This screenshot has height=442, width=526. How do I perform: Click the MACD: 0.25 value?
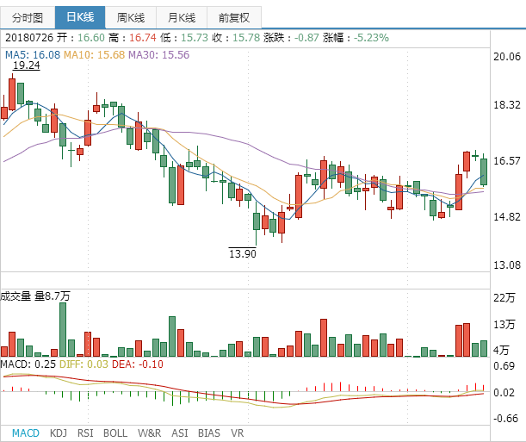tap(28, 364)
